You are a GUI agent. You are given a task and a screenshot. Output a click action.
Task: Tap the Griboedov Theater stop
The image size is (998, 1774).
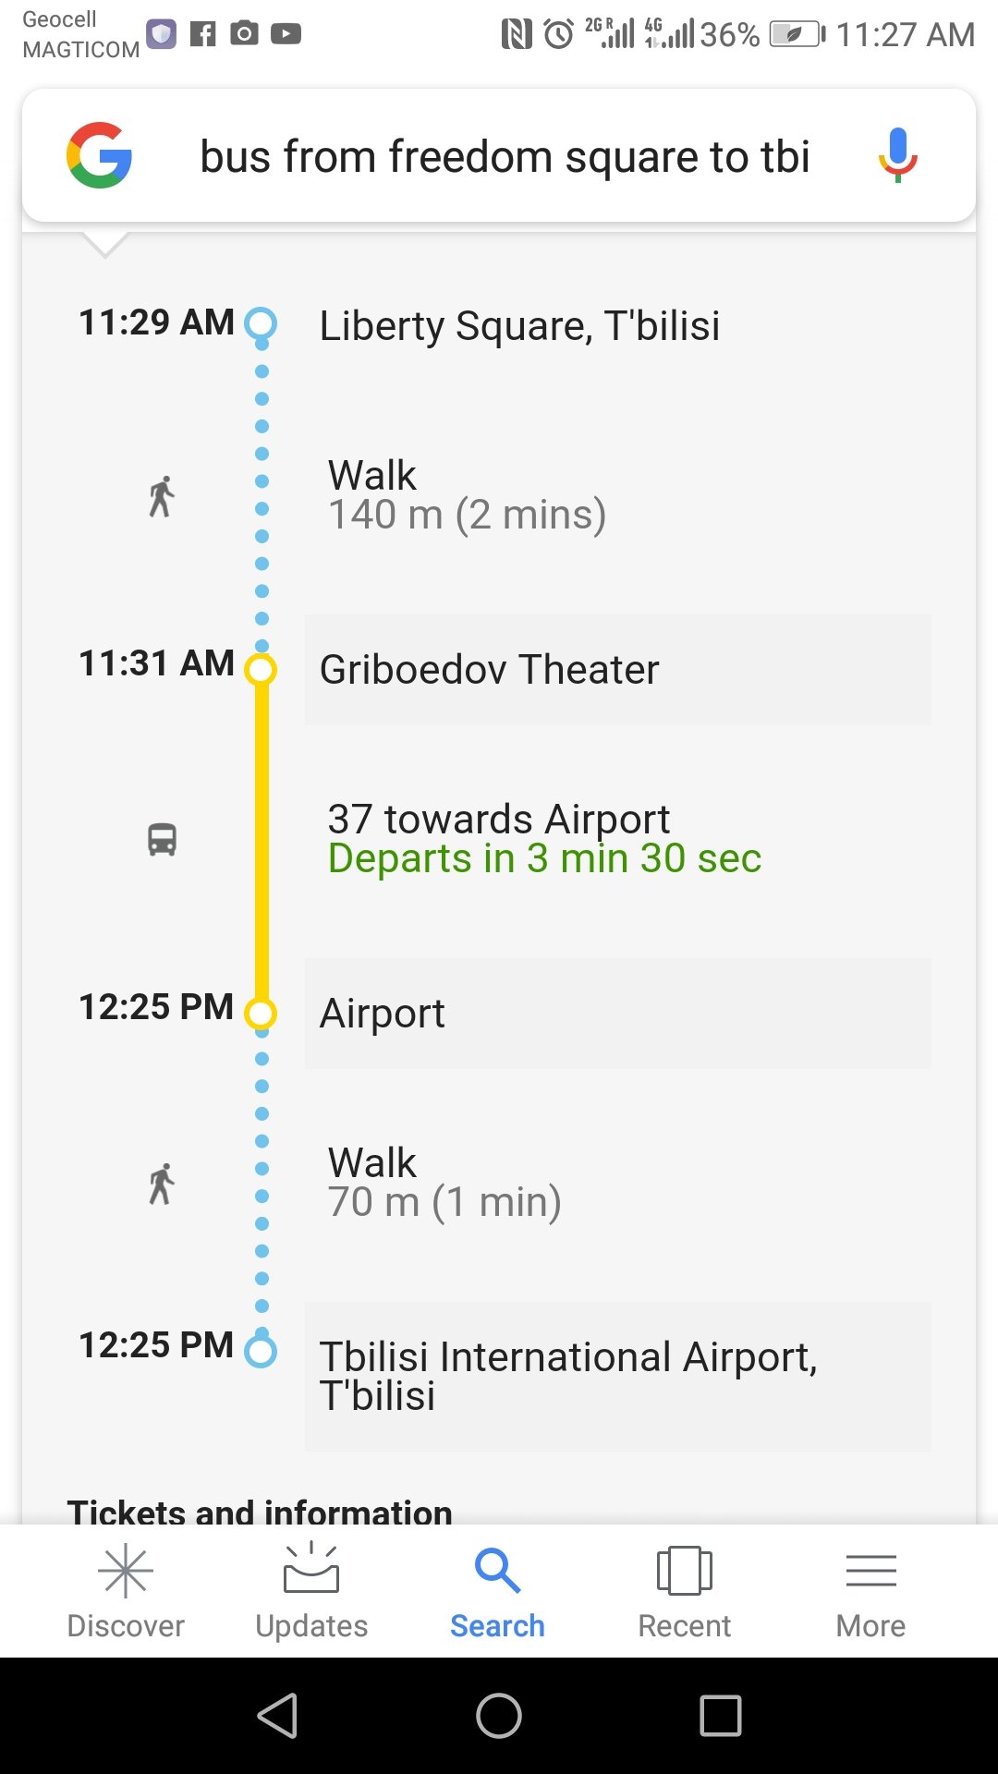coord(617,670)
